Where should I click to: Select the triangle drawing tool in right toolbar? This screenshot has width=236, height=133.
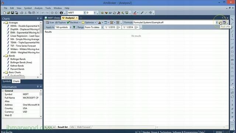click(x=232, y=64)
